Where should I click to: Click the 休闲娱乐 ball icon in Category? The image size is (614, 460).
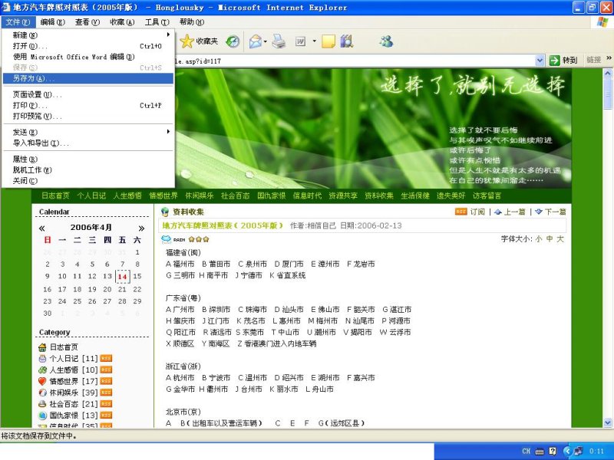[x=42, y=393]
